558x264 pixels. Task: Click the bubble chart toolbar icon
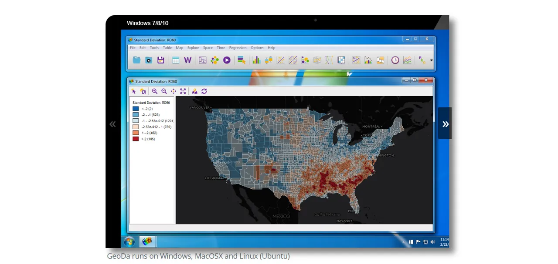pos(305,60)
